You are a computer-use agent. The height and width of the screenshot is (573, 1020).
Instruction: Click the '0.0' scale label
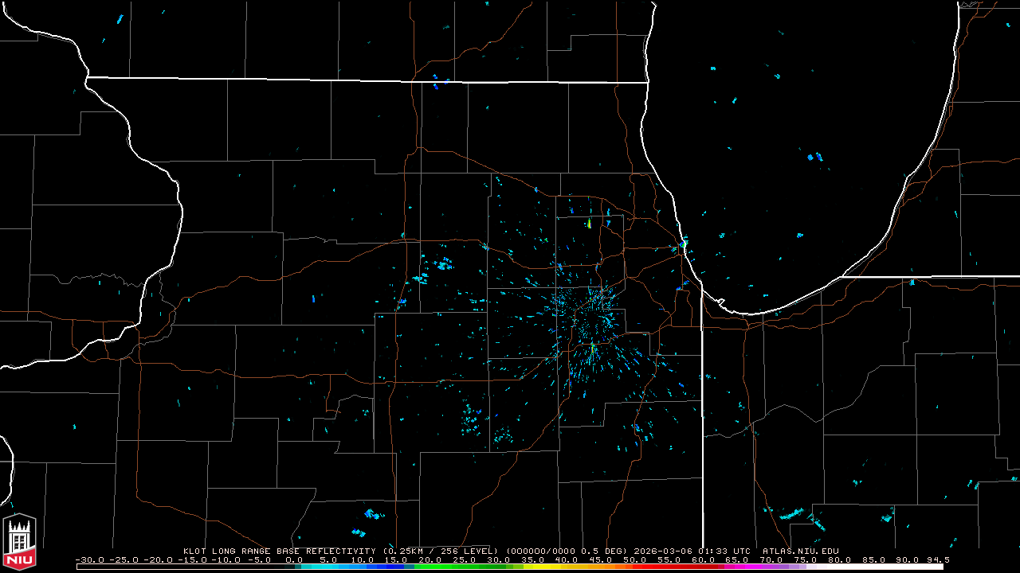[x=294, y=559]
